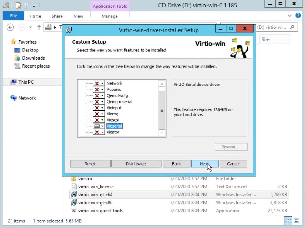Open the File menu in Explorer
Image resolution: width=305 pixels, height=228 pixels.
pyautogui.click(x=13, y=16)
